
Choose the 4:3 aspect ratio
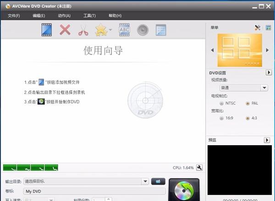pos(247,118)
